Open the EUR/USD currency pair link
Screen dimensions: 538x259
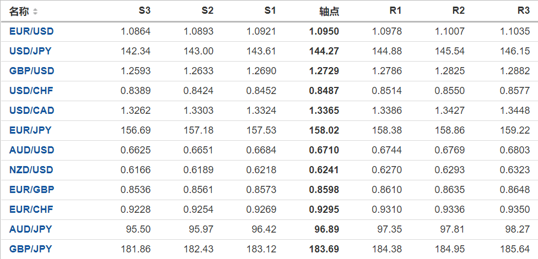click(31, 31)
